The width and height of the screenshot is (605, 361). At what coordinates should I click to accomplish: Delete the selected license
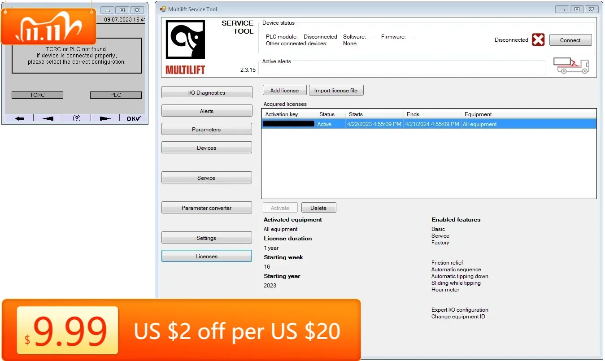point(318,208)
